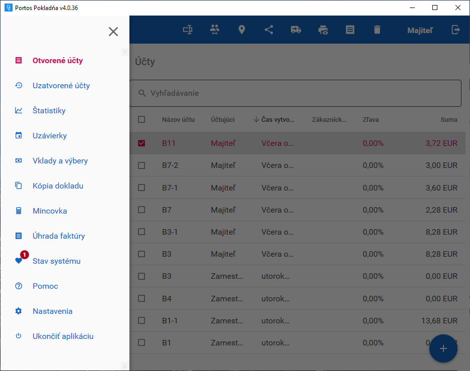Click the people group icon in toolbar
This screenshot has height=371, width=470.
[215, 30]
